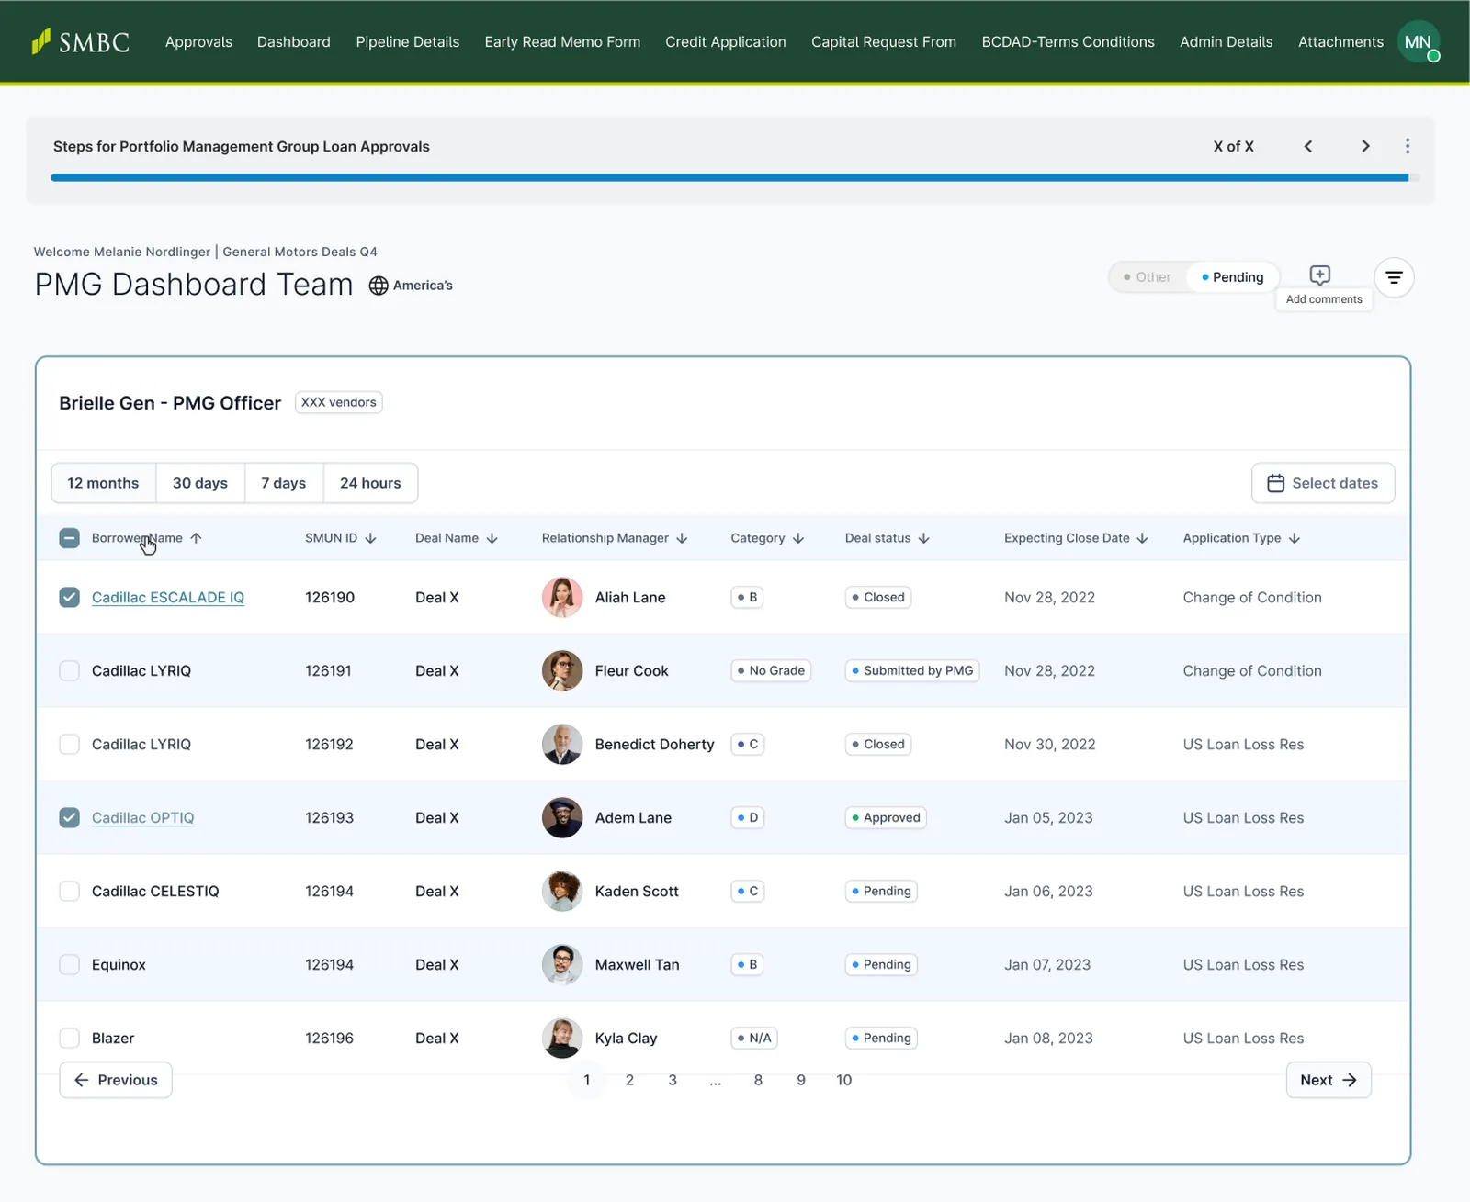Select the 7 days range tab
This screenshot has height=1202, width=1470.
[284, 483]
